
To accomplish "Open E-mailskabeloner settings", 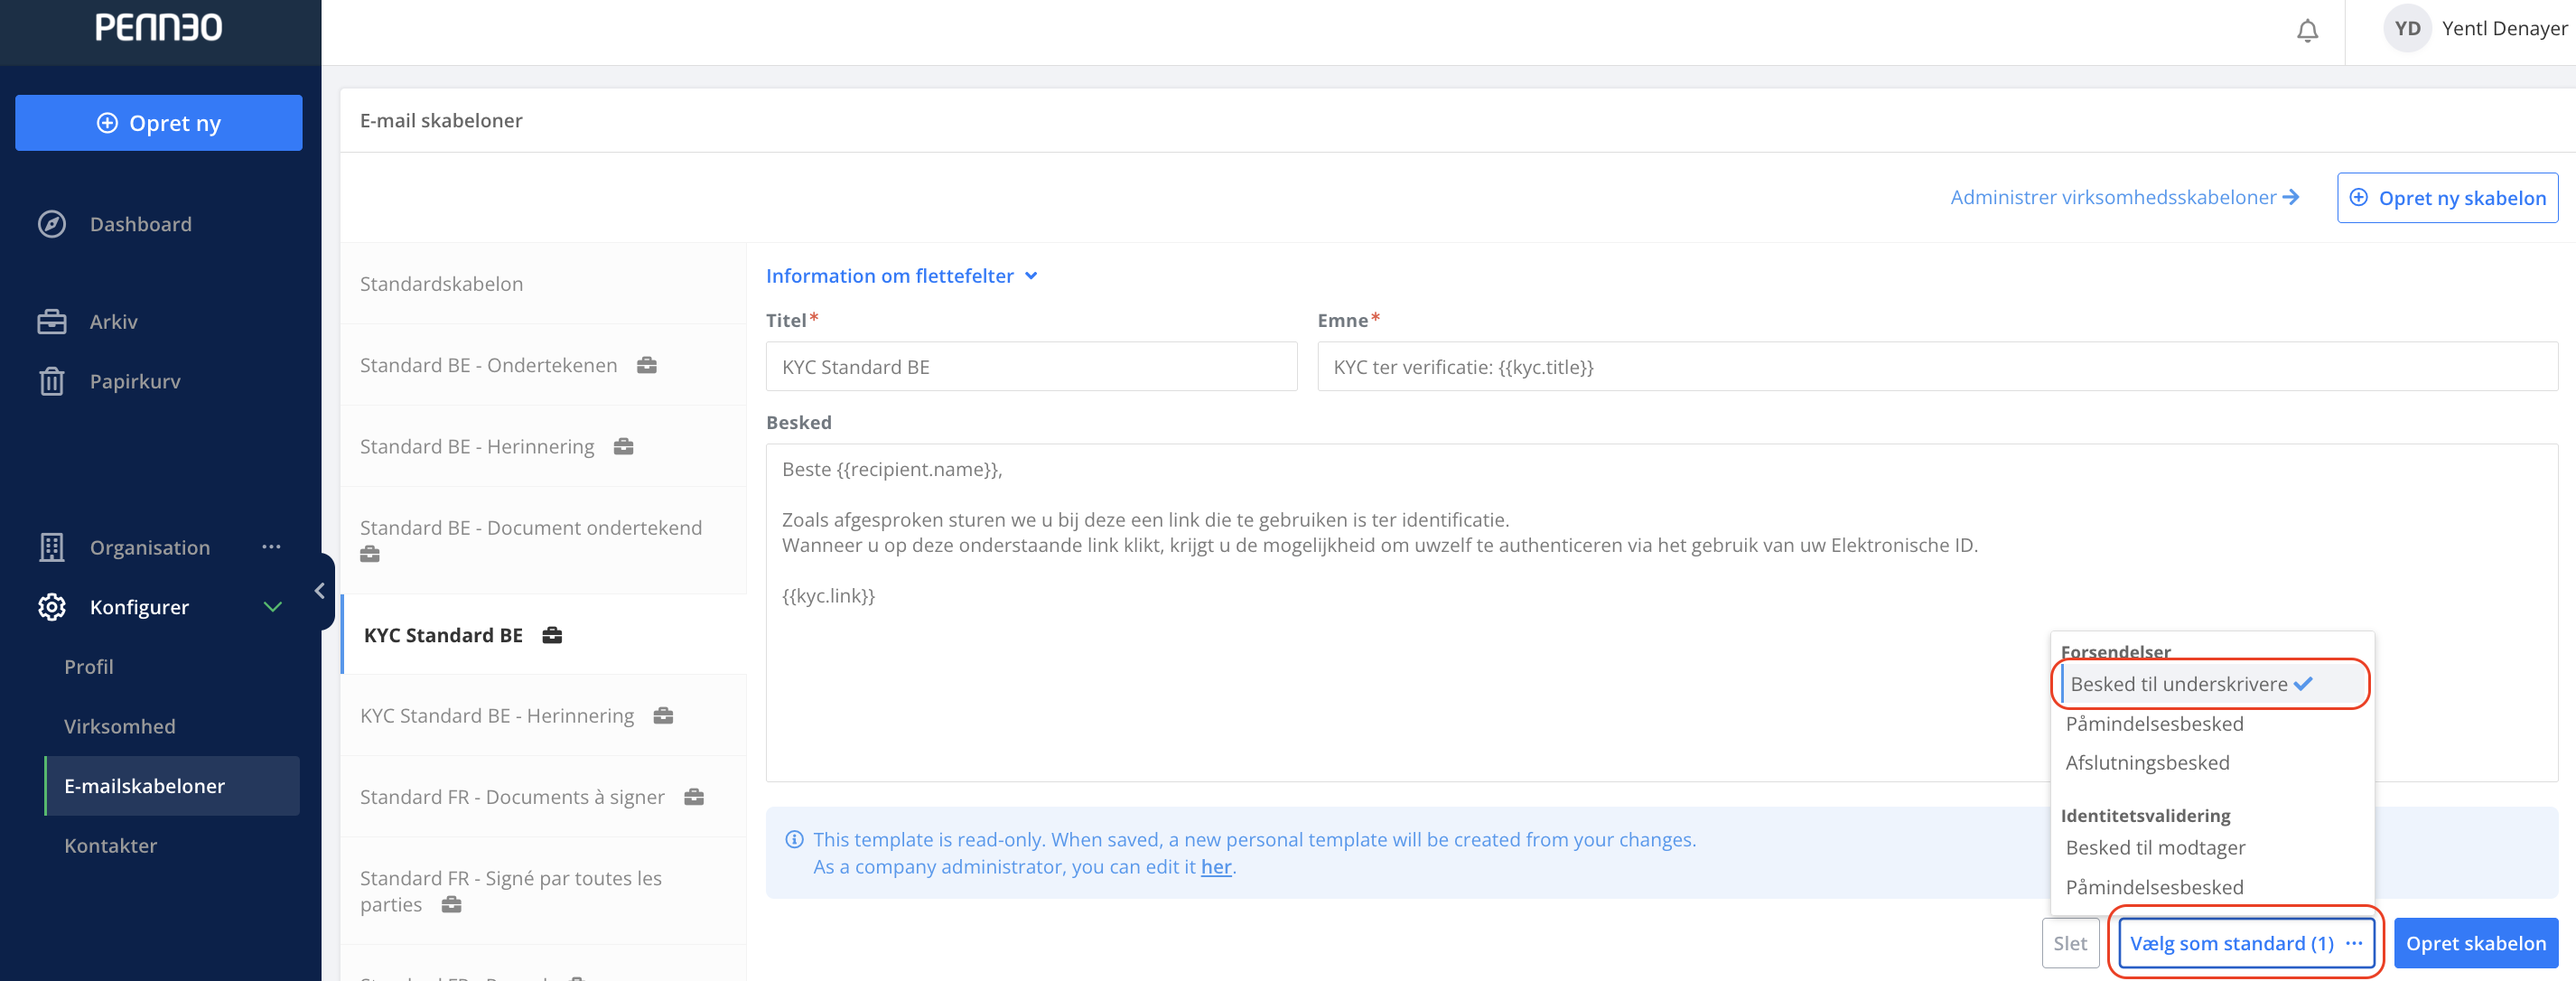I will [x=172, y=786].
